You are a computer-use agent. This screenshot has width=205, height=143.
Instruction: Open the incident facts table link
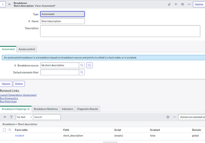tap(19, 136)
